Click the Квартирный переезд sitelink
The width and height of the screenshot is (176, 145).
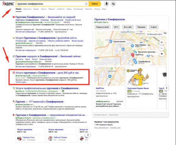coord(37,41)
